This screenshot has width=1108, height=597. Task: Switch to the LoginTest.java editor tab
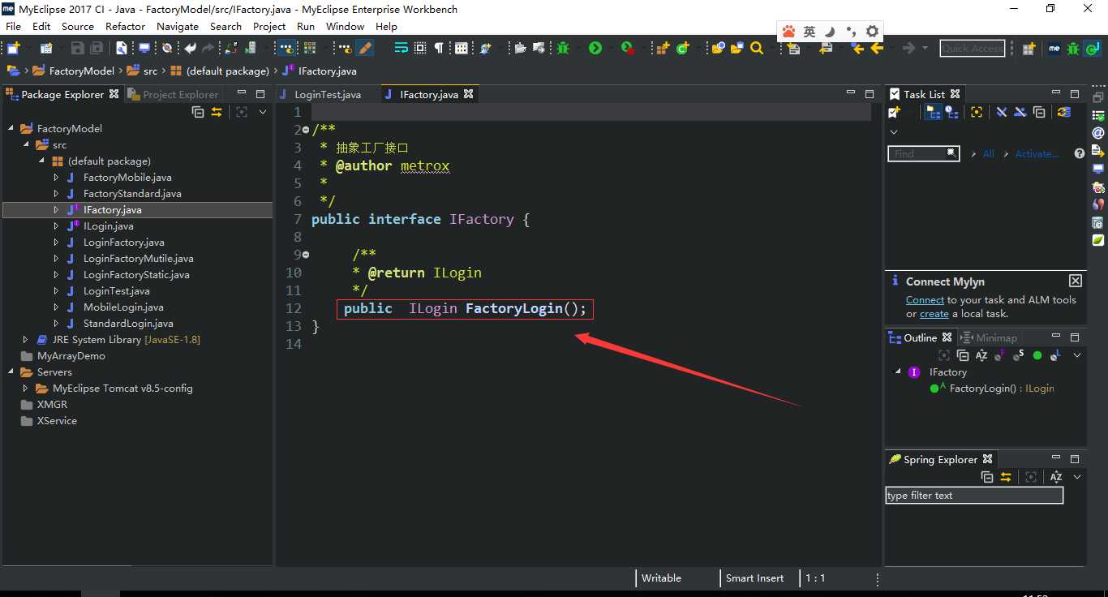pyautogui.click(x=328, y=94)
